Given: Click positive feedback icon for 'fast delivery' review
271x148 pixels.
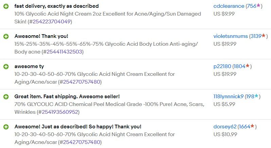Looking at the screenshot, I should [x=6, y=6].
